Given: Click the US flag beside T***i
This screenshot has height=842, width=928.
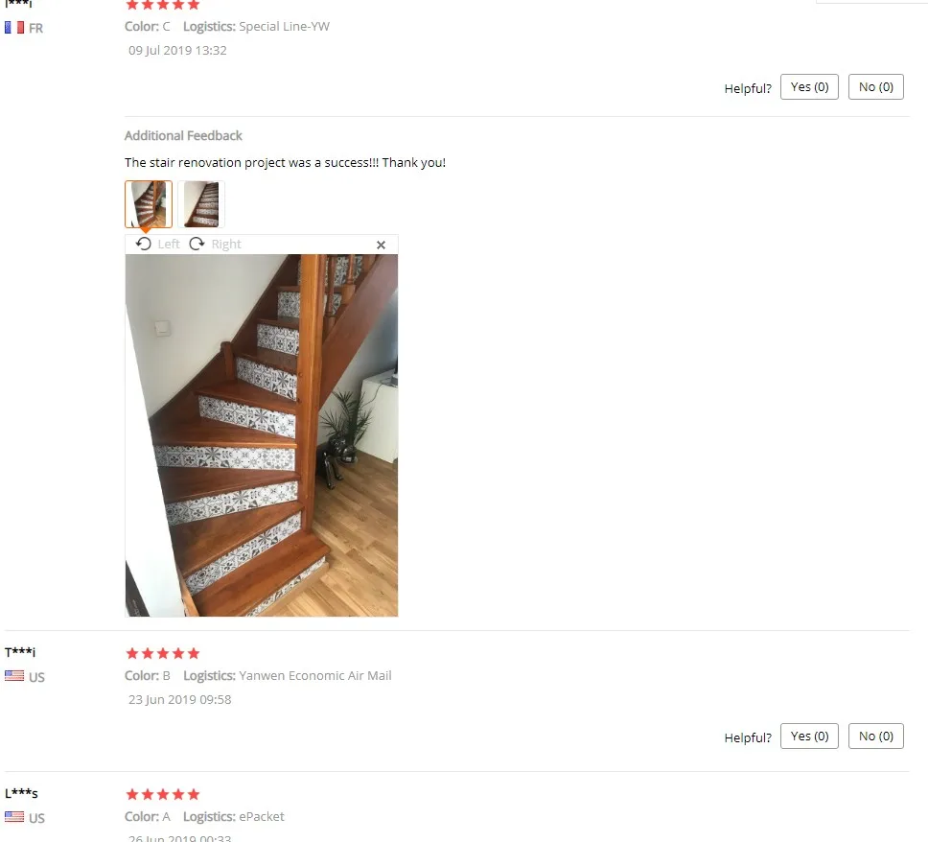Looking at the screenshot, I should pyautogui.click(x=14, y=675).
